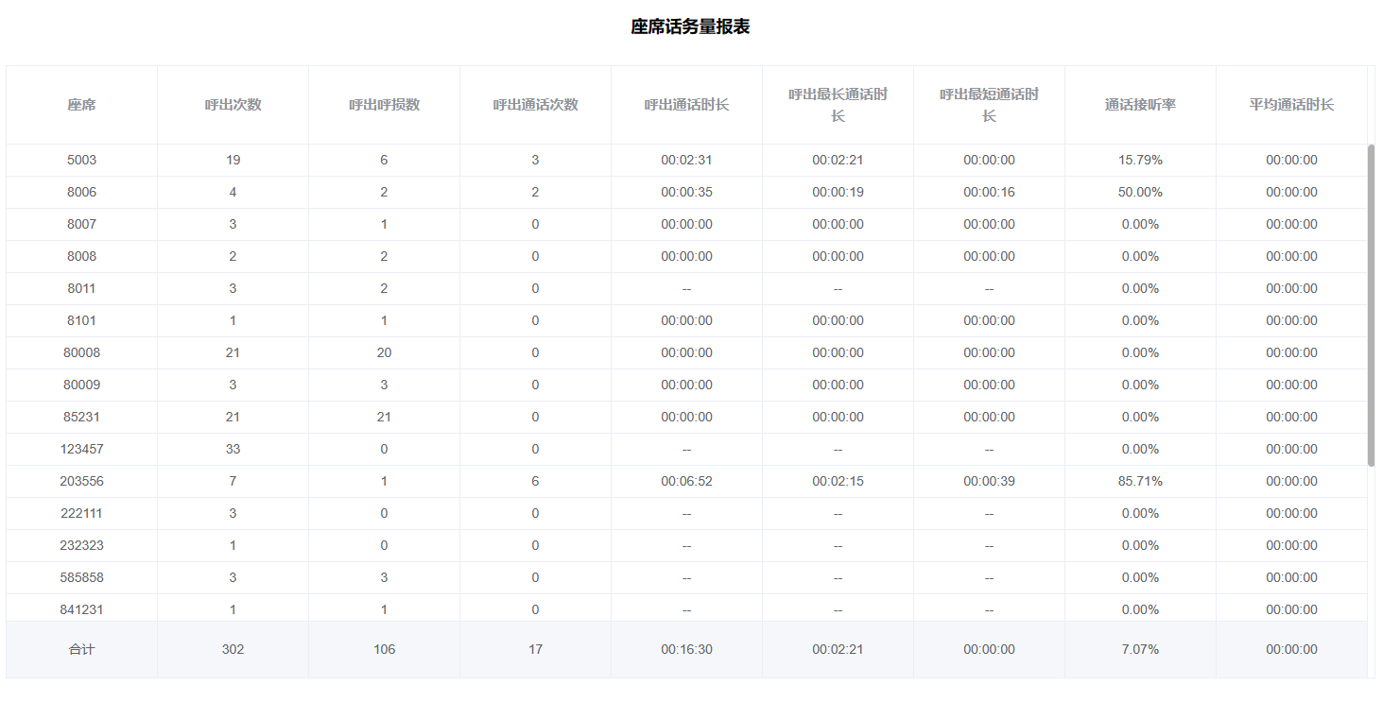The width and height of the screenshot is (1400, 702).
Task: Click the 呼出最长通话时长 column header
Action: [838, 105]
